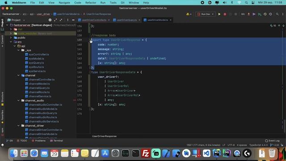This screenshot has height=161, width=286.
Task: Click Collapse All in Project panel
Action: coord(61,20)
